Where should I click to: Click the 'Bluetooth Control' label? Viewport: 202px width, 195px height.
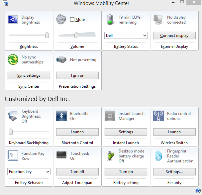tap(77, 143)
